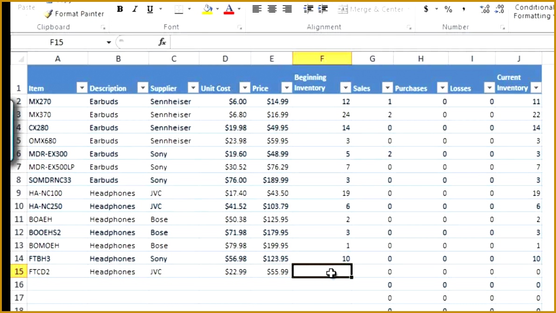Open Alignment dialog launcher

[x=409, y=27]
